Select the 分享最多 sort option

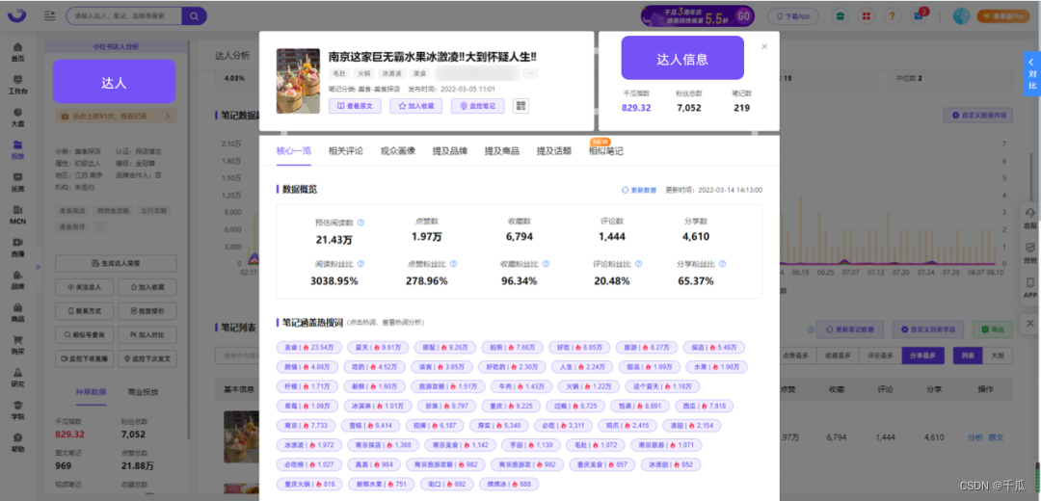pos(922,356)
